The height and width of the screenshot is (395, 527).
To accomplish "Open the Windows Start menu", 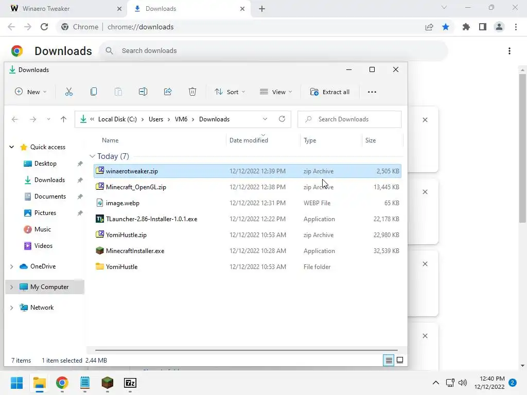I will point(16,383).
